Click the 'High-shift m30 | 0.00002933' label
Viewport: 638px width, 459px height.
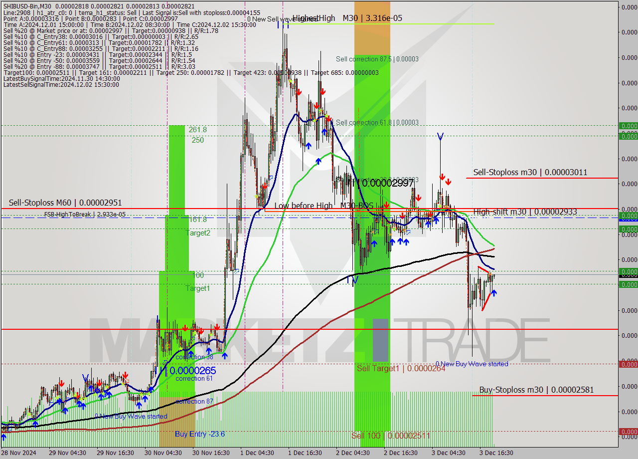coord(525,212)
